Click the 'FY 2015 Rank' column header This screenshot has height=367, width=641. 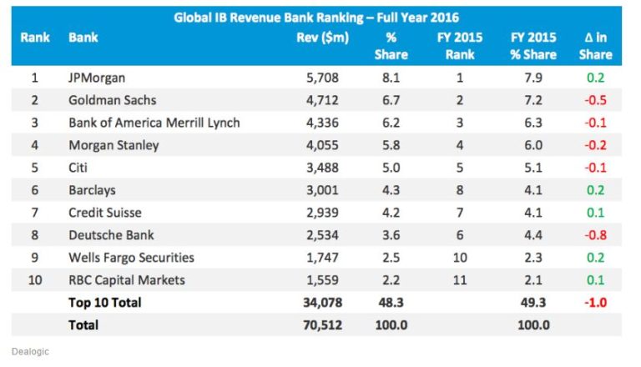pyautogui.click(x=460, y=46)
